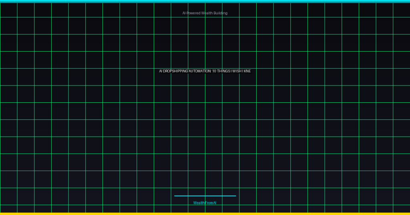Screen dimensions: 410x215
Task: Click the "AI-Powered Wealth Building" tagline
Action: coord(205,13)
